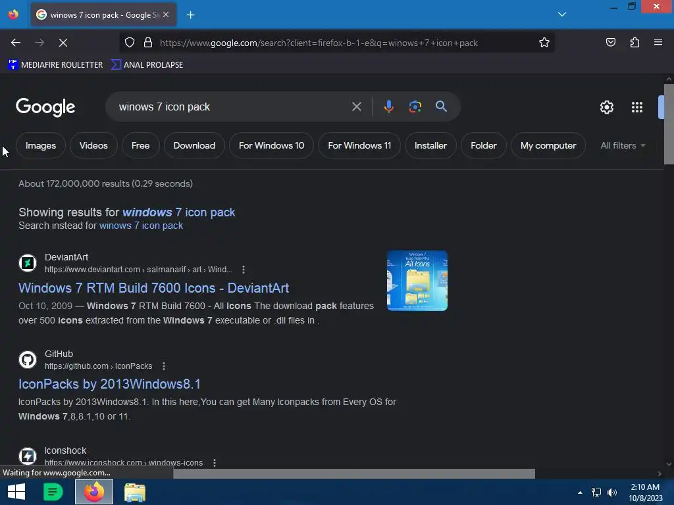Viewport: 674px width, 505px height.
Task: Filter results by Images
Action: point(41,145)
